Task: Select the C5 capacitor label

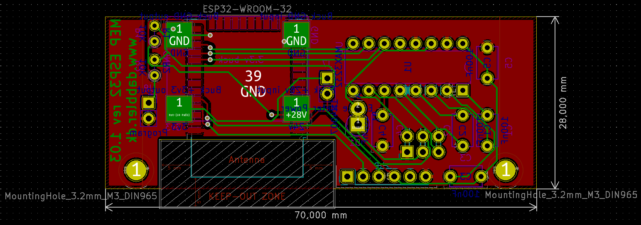Action: 508,63
